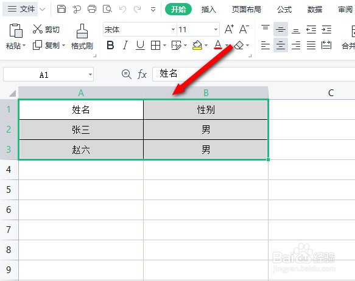Open the 宋体 font name combo box

click(139, 29)
